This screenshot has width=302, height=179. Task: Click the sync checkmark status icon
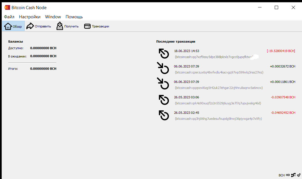pyautogui.click(x=299, y=175)
